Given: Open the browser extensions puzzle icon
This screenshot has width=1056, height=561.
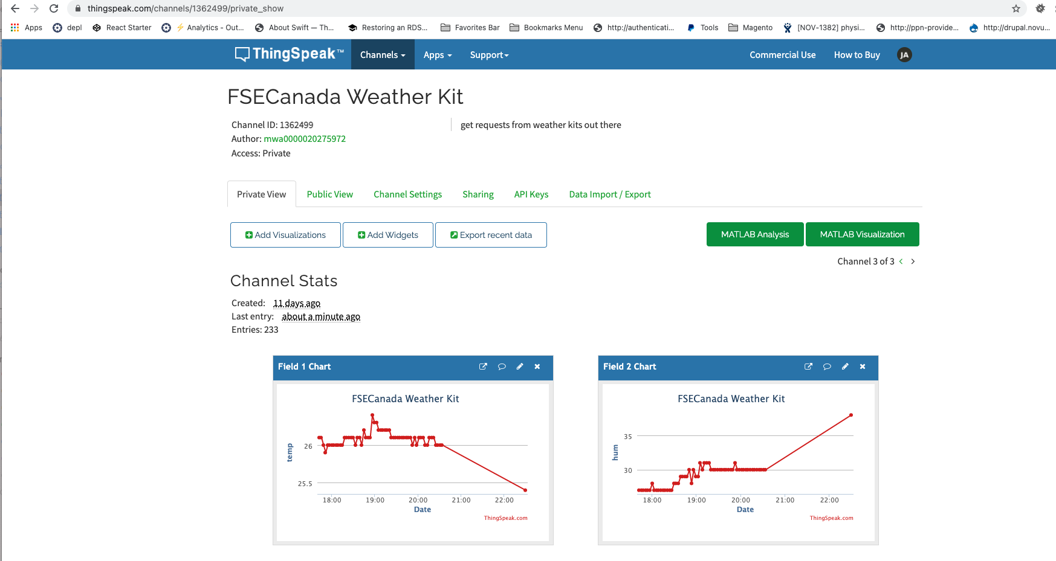Looking at the screenshot, I should point(1040,8).
